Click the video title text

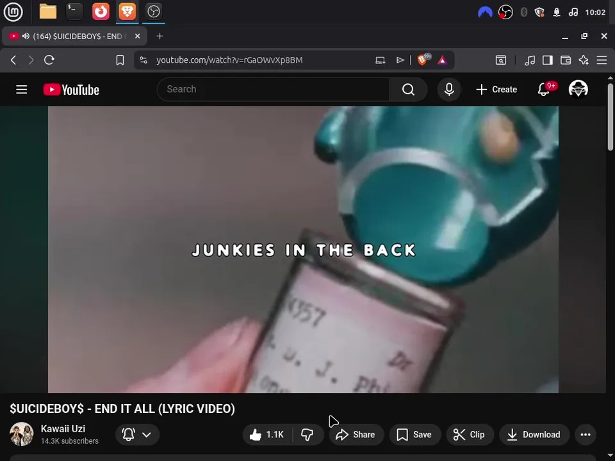pyautogui.click(x=122, y=408)
